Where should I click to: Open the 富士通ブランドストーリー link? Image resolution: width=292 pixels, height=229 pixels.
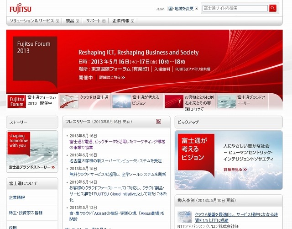pyautogui.click(x=32, y=167)
